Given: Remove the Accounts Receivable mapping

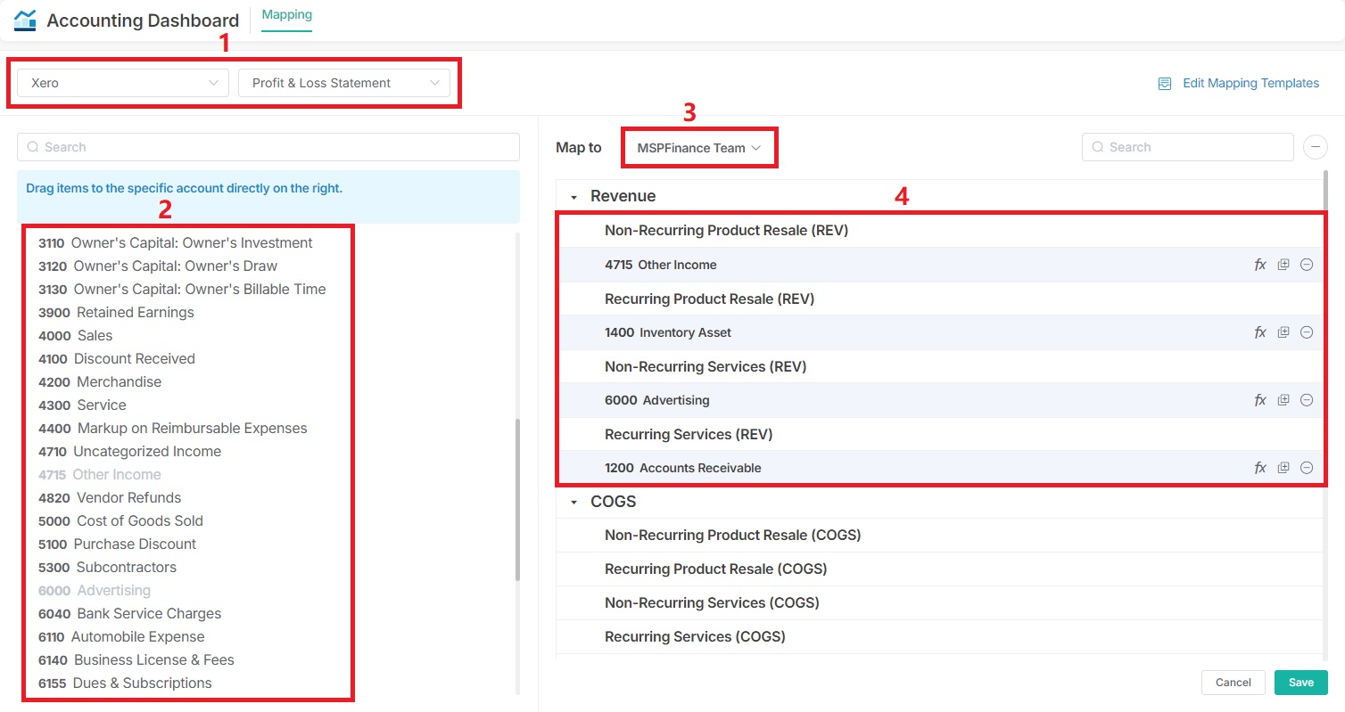Looking at the screenshot, I should tap(1307, 468).
